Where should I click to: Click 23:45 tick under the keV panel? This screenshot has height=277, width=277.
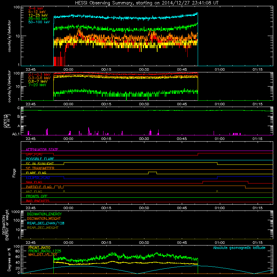click(x=30, y=70)
